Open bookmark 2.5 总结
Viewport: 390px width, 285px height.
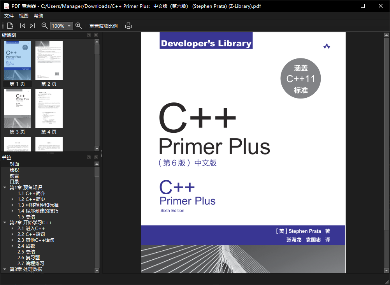26,252
